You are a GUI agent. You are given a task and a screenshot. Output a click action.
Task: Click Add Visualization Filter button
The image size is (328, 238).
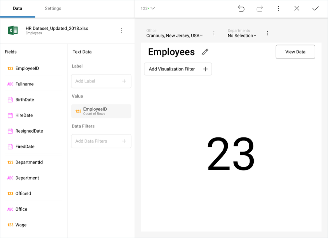(x=178, y=69)
